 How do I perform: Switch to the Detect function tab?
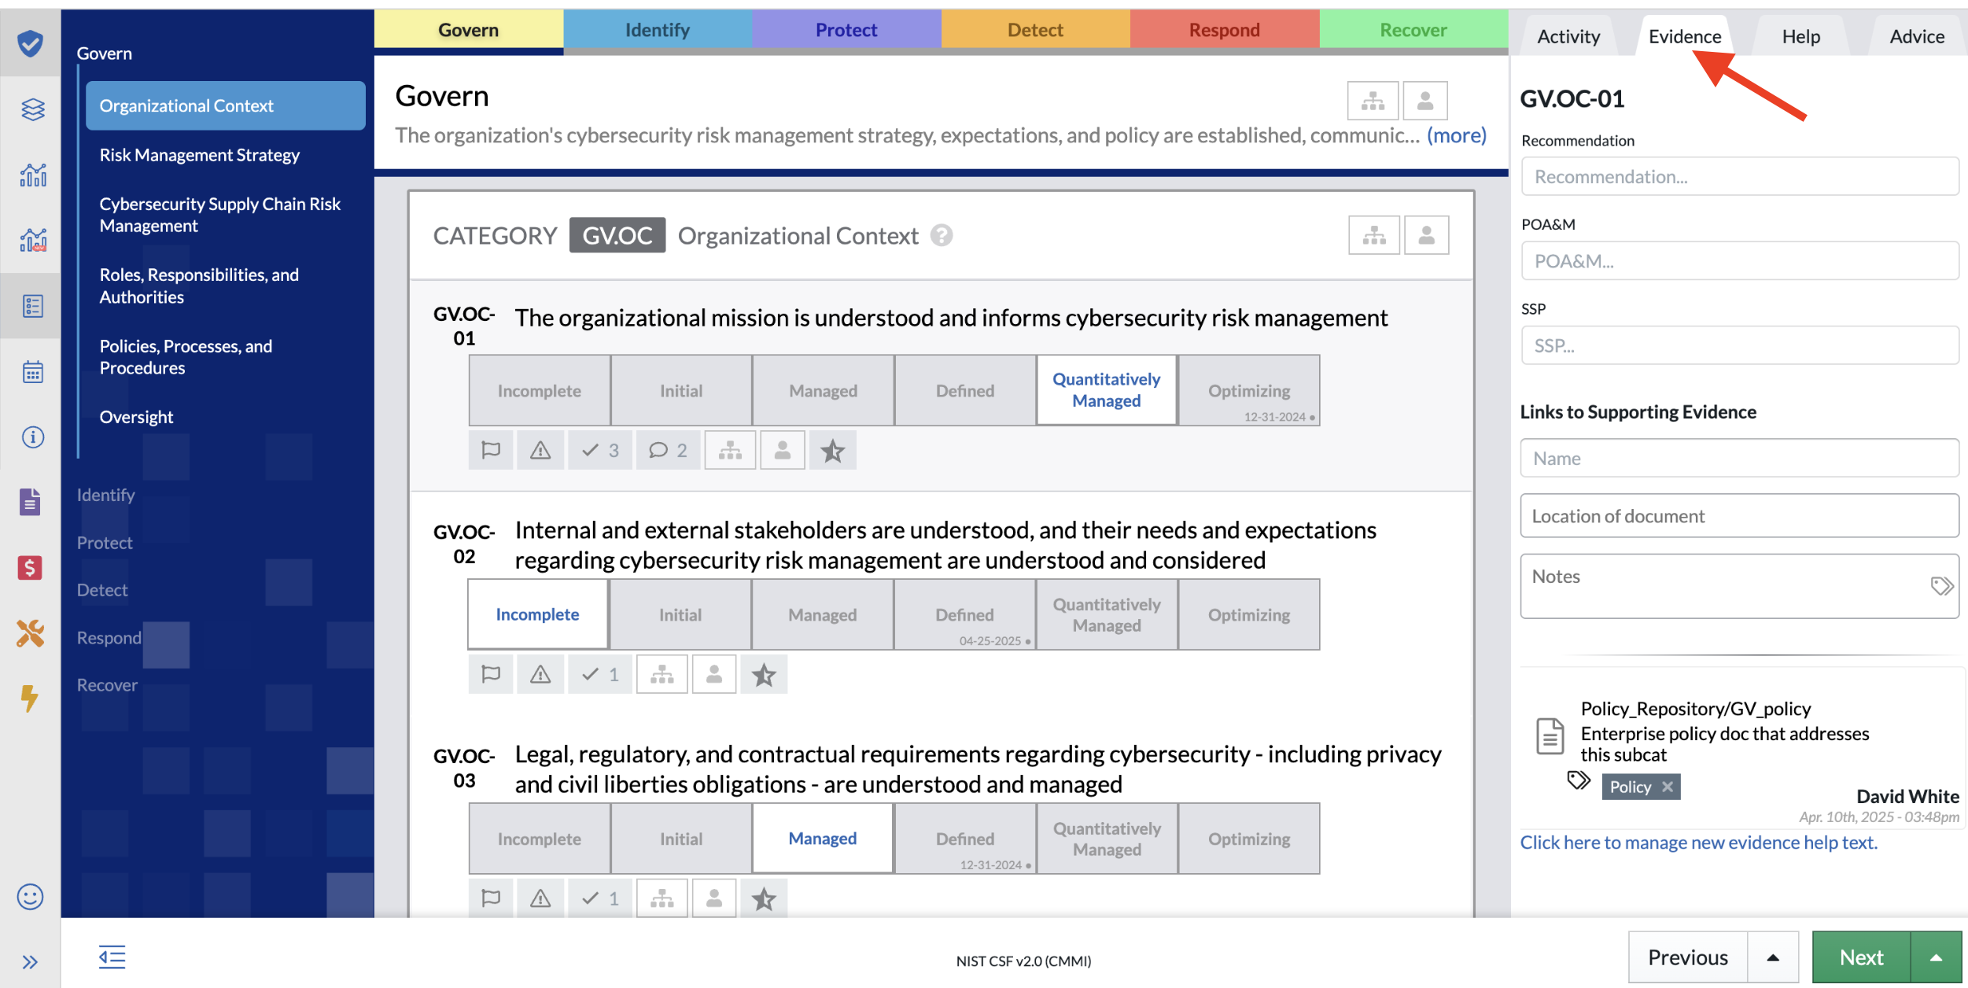[1035, 30]
